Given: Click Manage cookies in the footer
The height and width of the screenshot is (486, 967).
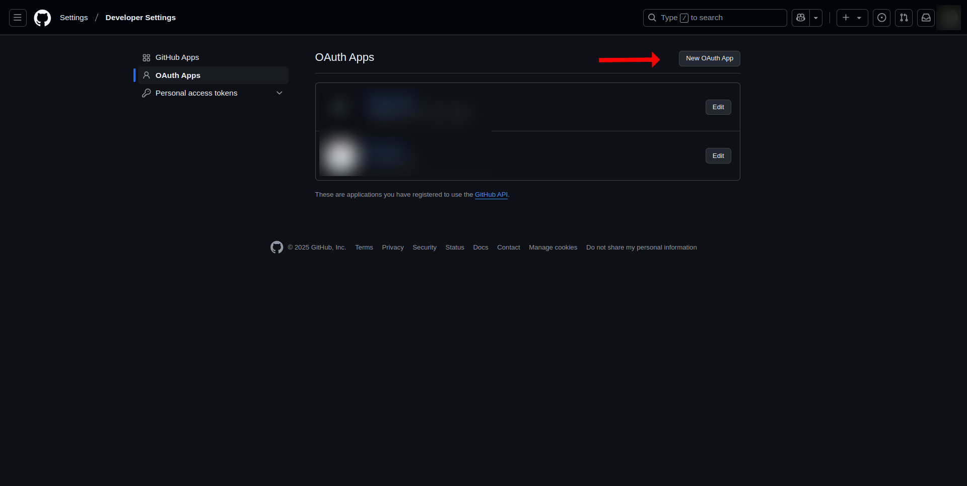Looking at the screenshot, I should point(553,248).
